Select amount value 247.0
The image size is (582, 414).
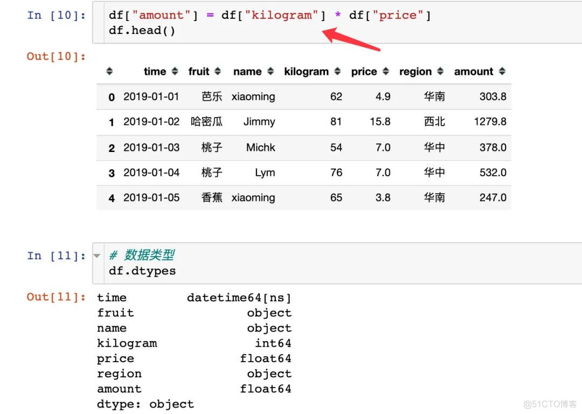pos(493,197)
